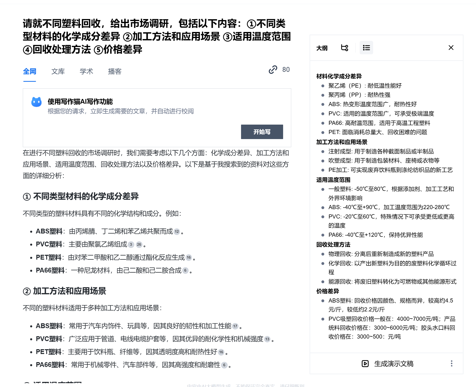This screenshot has width=476, height=387.
Task: Select outline item ABS: 热变形温度范围广
Action: (373, 104)
